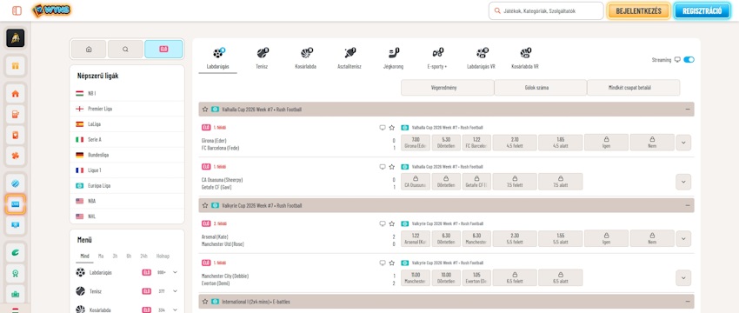Screen dimensions: 739x313
Task: Go to the orange home sidebar icon
Action: coord(15,94)
